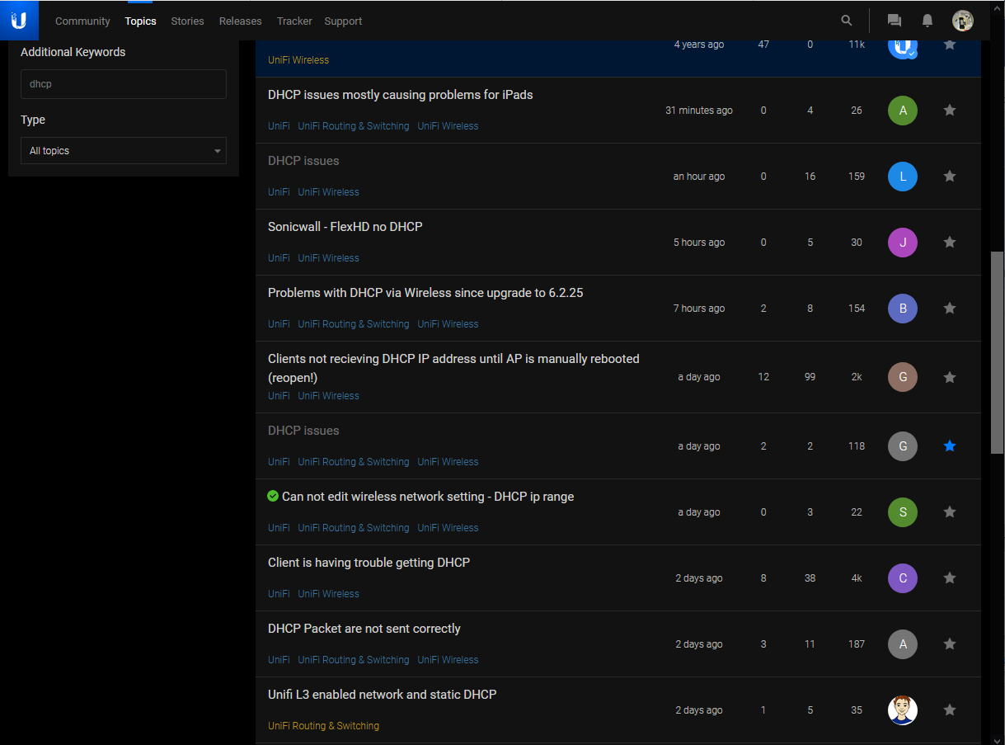
Task: Open author avatar L on DHCP issues topic
Action: [903, 177]
